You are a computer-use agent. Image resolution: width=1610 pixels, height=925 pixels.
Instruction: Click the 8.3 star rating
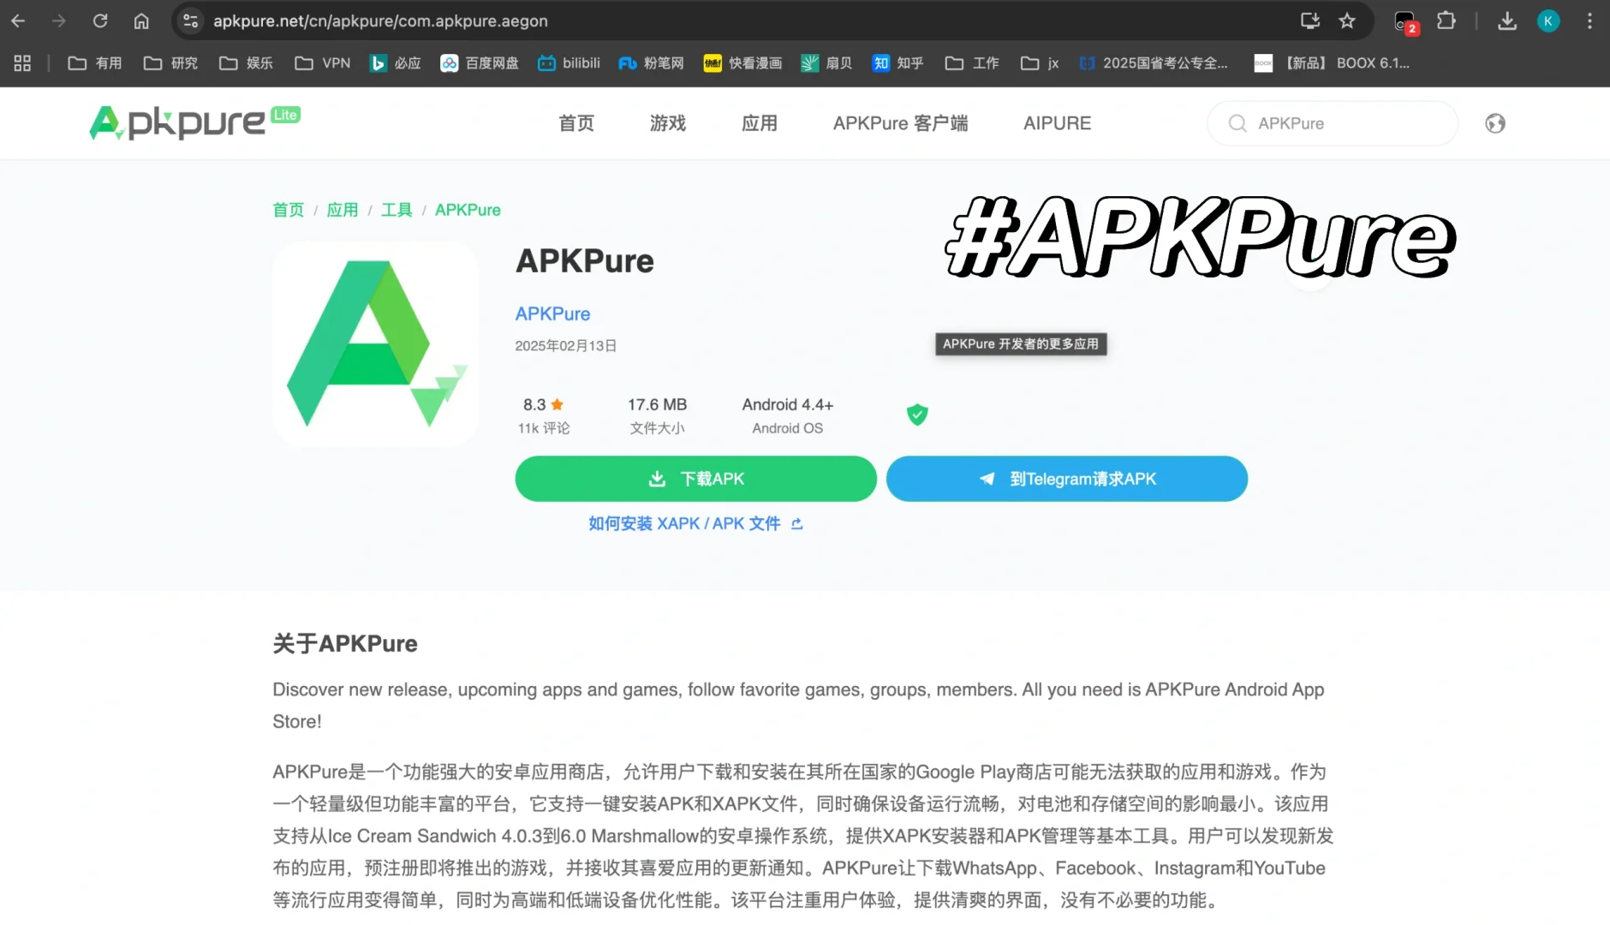544,404
